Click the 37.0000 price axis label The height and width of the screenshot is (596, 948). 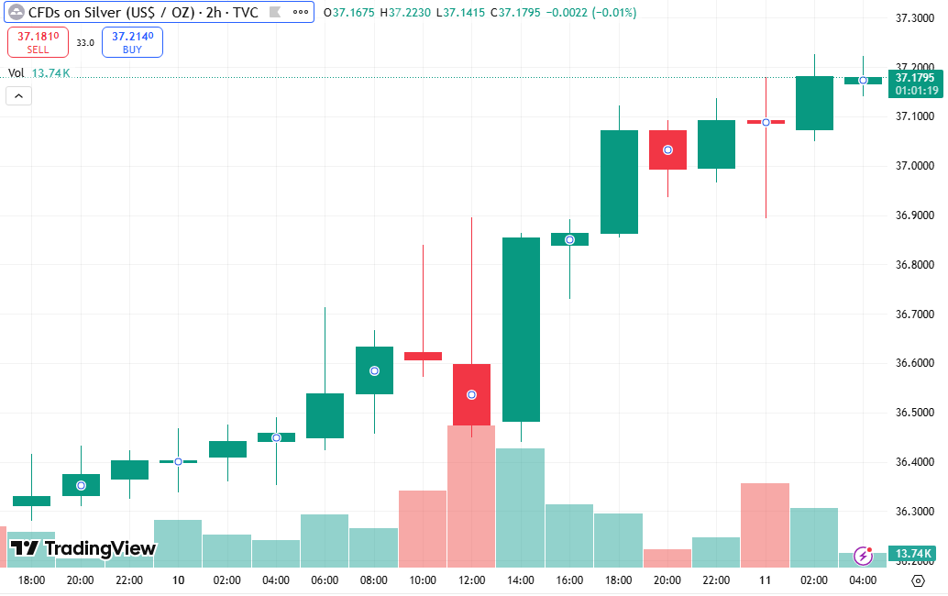(915, 166)
